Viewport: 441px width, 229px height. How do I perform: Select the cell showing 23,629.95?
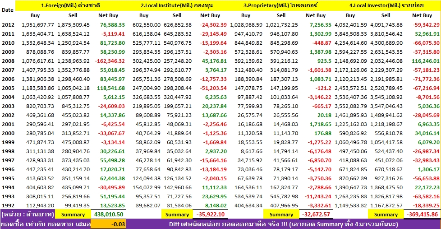(x=214, y=196)
